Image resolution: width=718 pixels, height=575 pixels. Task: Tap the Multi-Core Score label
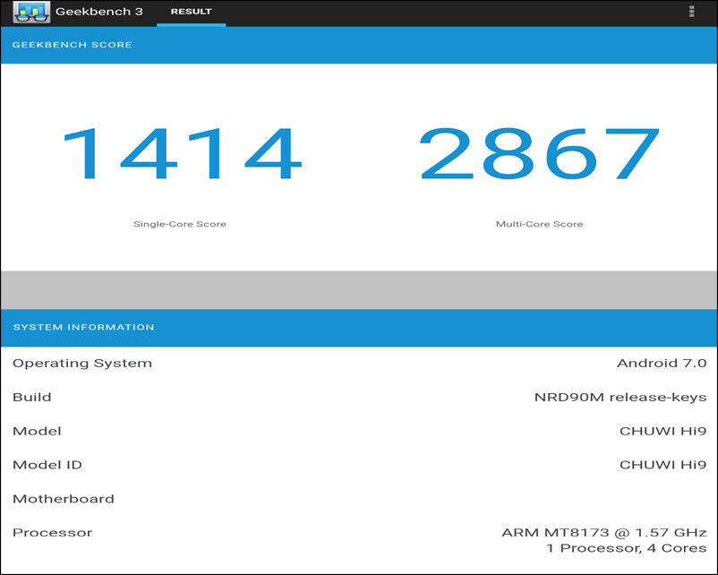[x=540, y=224]
